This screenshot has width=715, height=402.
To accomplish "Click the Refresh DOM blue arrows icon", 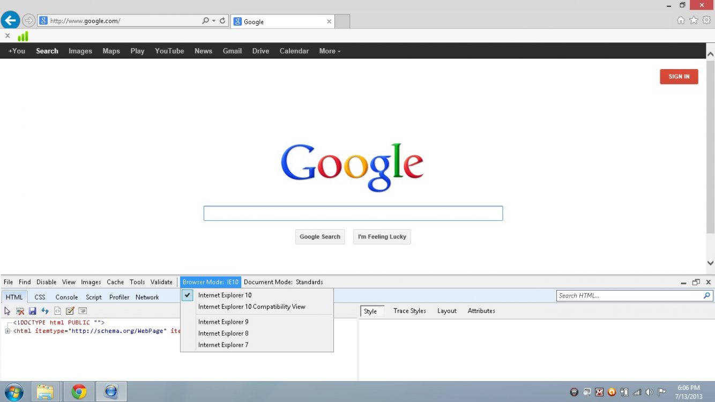I will pos(45,311).
